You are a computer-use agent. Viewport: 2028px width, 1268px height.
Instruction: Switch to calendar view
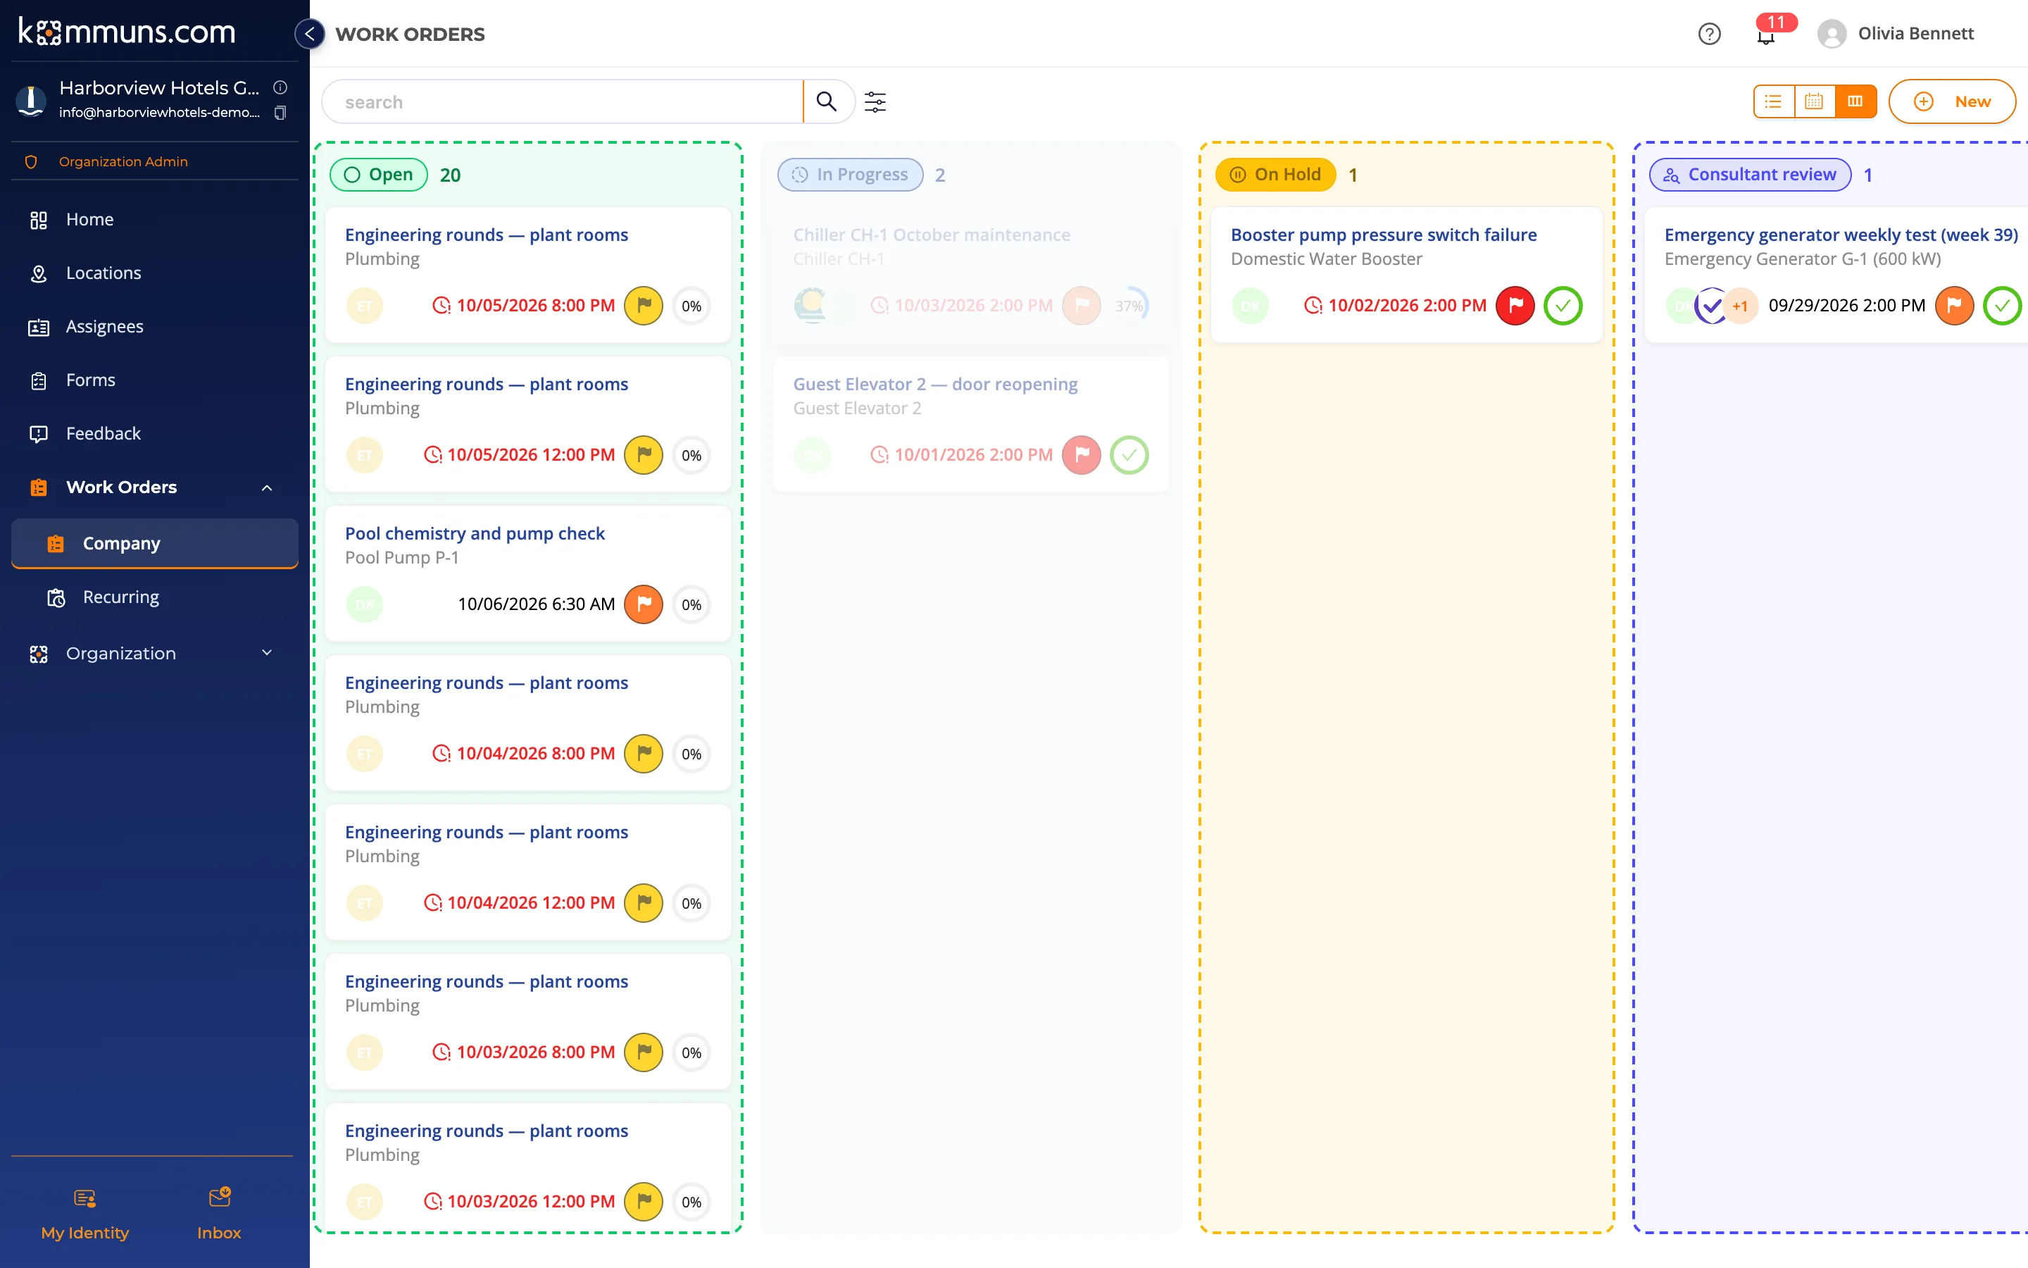pyautogui.click(x=1815, y=101)
